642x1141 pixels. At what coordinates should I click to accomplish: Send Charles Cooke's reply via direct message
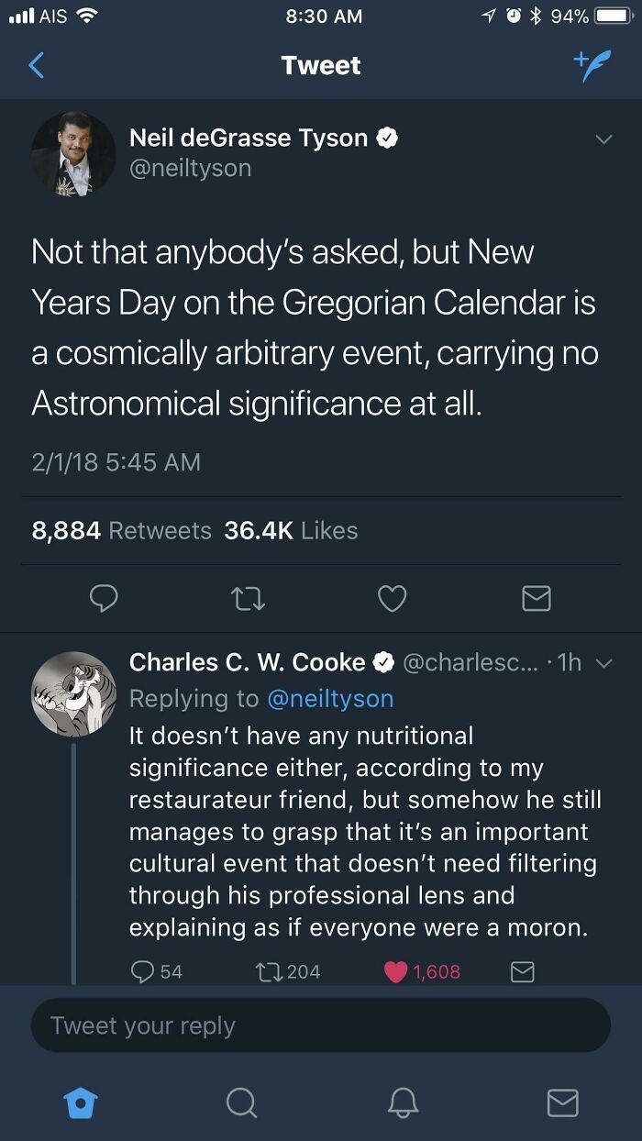coord(522,971)
